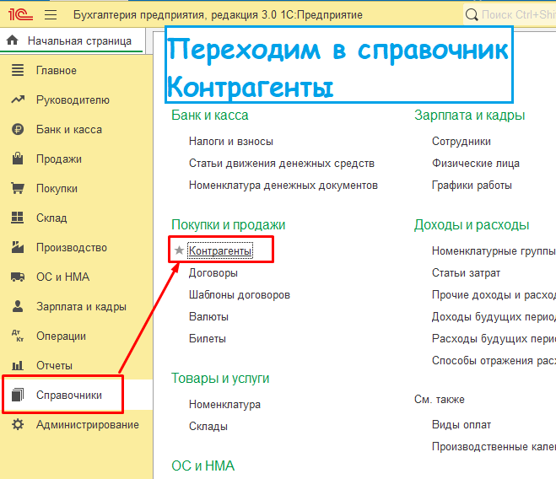Click the search magnifier icon
Viewport: 556px width, 479px height.
coord(472,15)
